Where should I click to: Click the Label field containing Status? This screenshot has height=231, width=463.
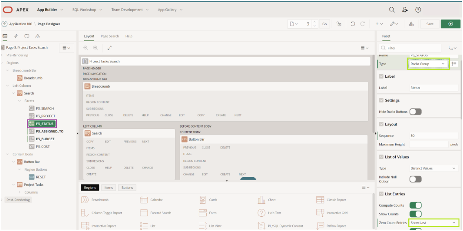(x=434, y=88)
